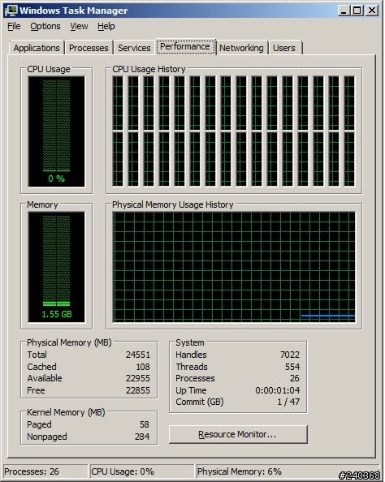Click the Up Time value 0:00:01:04
Viewport: 385px width, 482px height.
point(278,390)
